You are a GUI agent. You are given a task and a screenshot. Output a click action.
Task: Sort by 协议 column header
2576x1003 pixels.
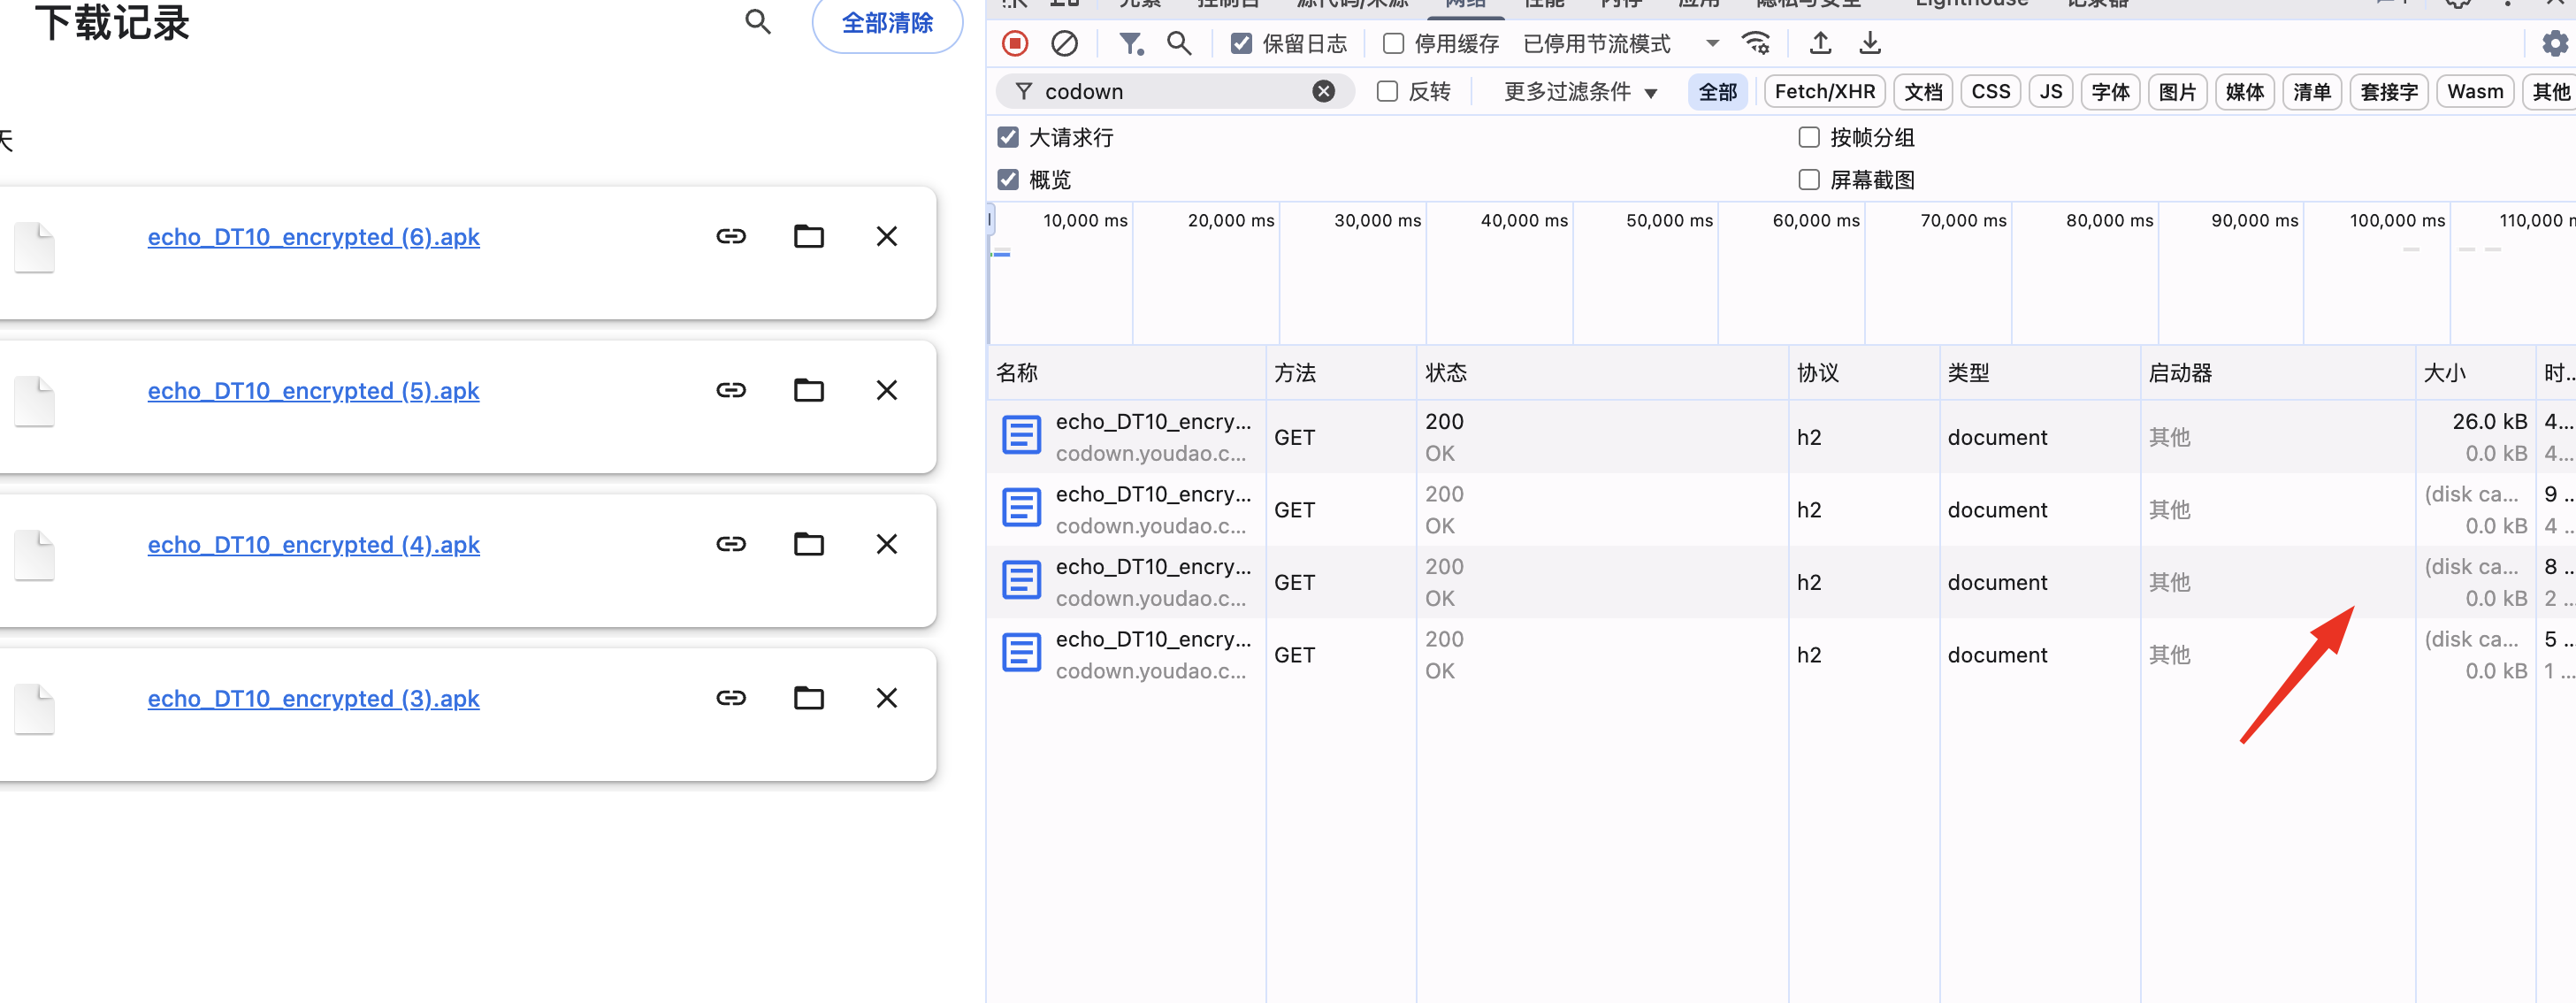coord(1864,373)
